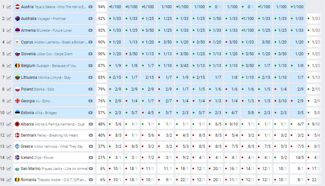Click the 3/43 odds in Belgium's row

tap(182, 66)
